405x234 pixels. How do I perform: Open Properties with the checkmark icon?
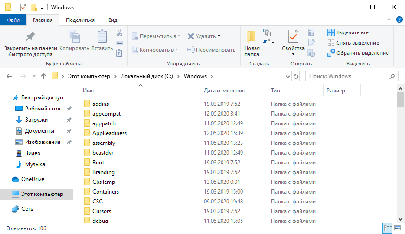[x=293, y=36]
